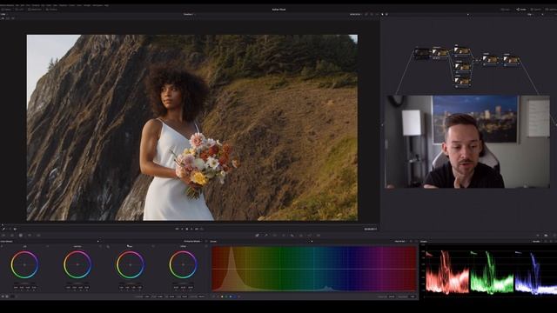Open the DaVinci Resolve application menu
Image resolution: width=557 pixels, height=313 pixels.
click(7, 5)
